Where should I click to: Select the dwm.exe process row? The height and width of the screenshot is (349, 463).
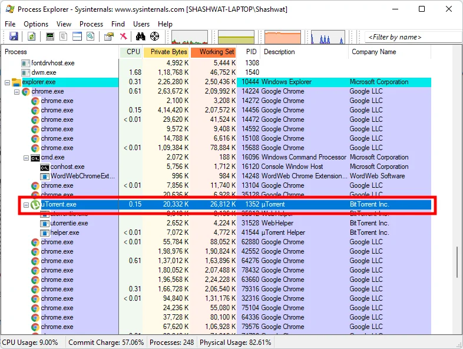click(44, 72)
